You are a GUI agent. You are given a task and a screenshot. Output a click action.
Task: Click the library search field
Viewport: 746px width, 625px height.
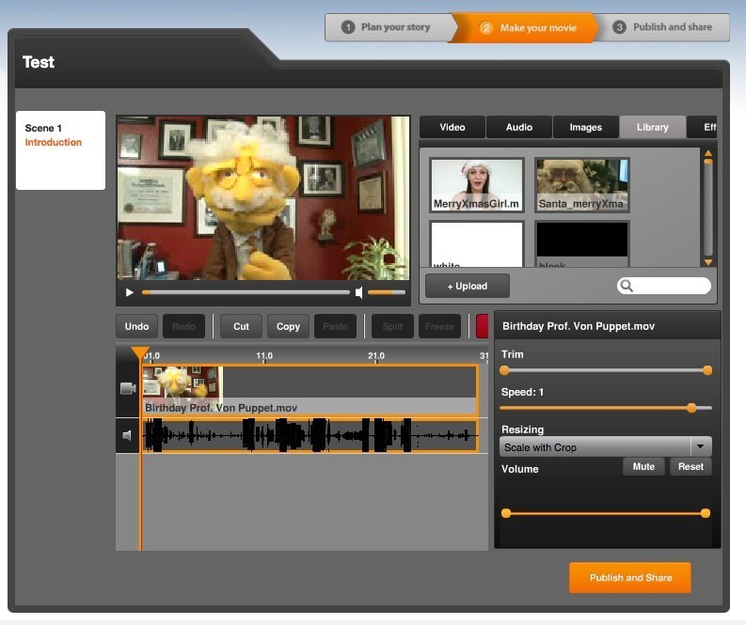(664, 286)
